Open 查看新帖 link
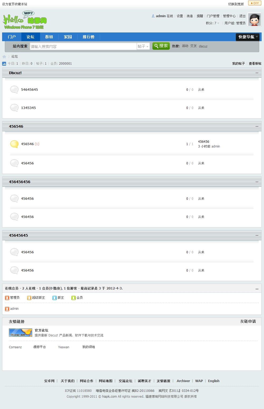264x409 pixels. point(255,64)
